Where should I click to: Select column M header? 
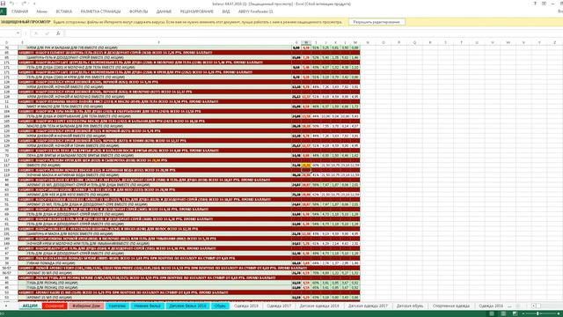click(355, 42)
